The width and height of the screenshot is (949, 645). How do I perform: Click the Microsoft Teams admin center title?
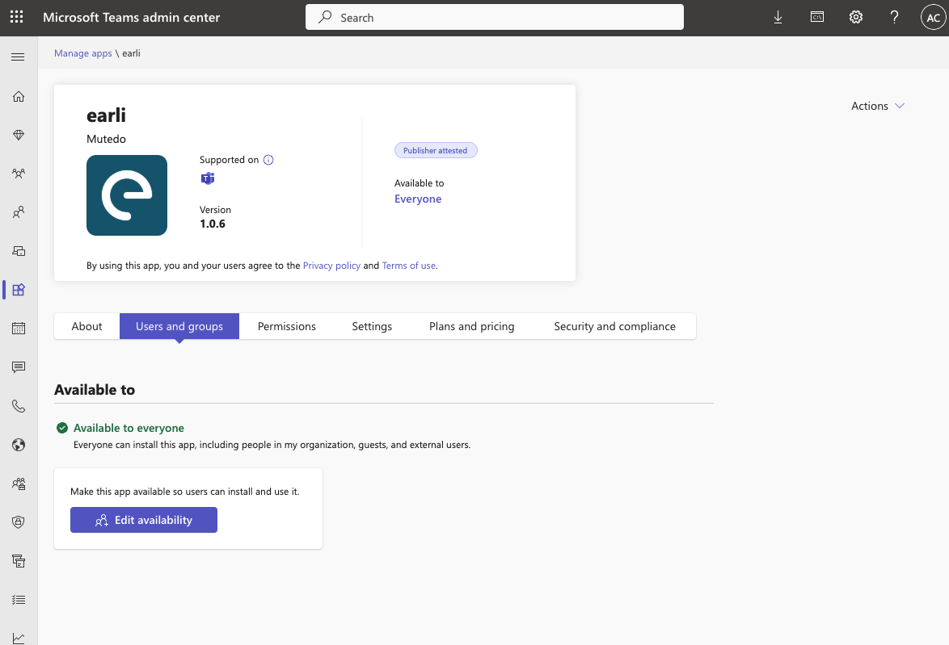pyautogui.click(x=131, y=18)
